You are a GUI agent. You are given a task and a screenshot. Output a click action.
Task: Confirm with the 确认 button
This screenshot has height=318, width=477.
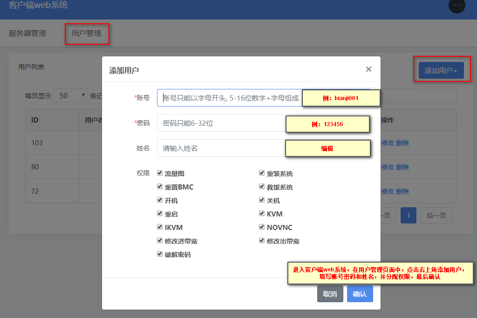tap(360, 294)
